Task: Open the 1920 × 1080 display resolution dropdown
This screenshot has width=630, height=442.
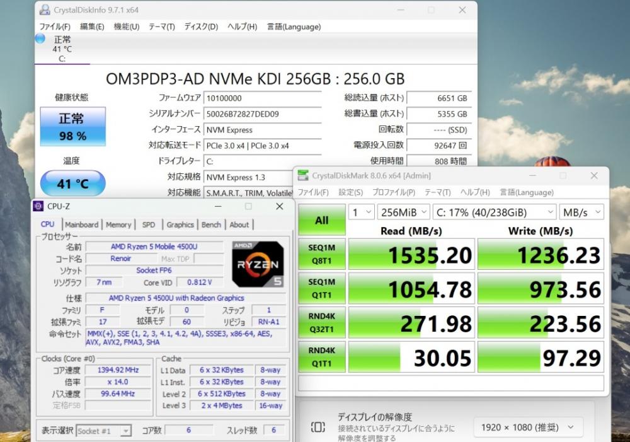Action: coord(528,427)
